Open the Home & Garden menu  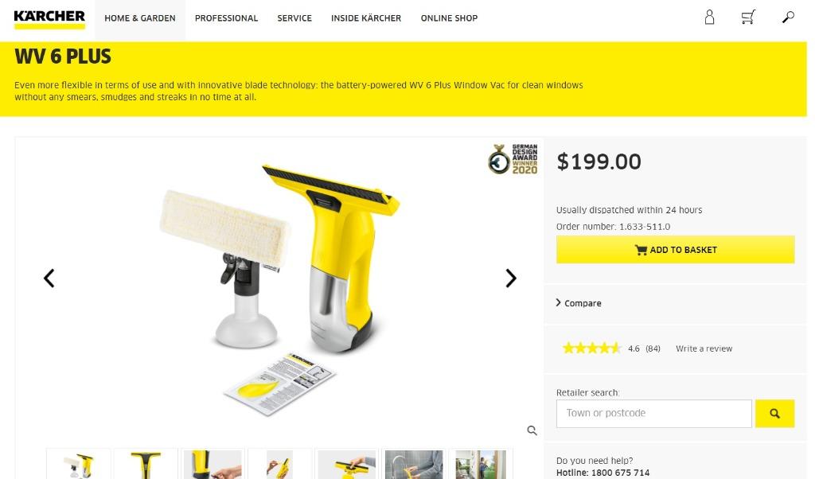pyautogui.click(x=140, y=18)
